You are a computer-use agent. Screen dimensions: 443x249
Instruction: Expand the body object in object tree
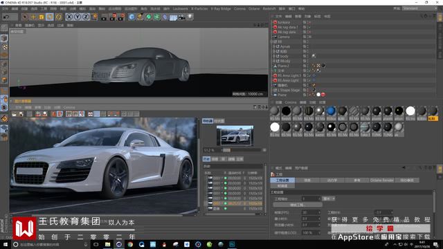[x=273, y=56]
